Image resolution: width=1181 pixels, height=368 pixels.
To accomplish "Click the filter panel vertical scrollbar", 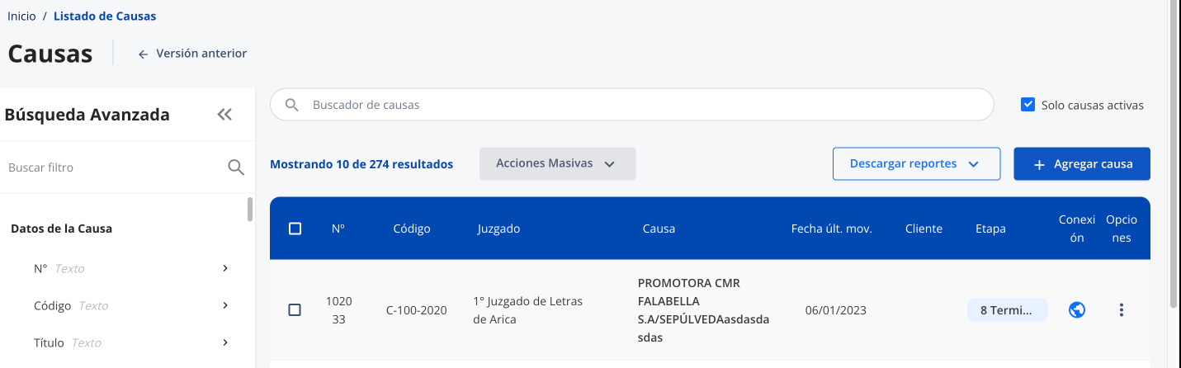I will (x=250, y=210).
